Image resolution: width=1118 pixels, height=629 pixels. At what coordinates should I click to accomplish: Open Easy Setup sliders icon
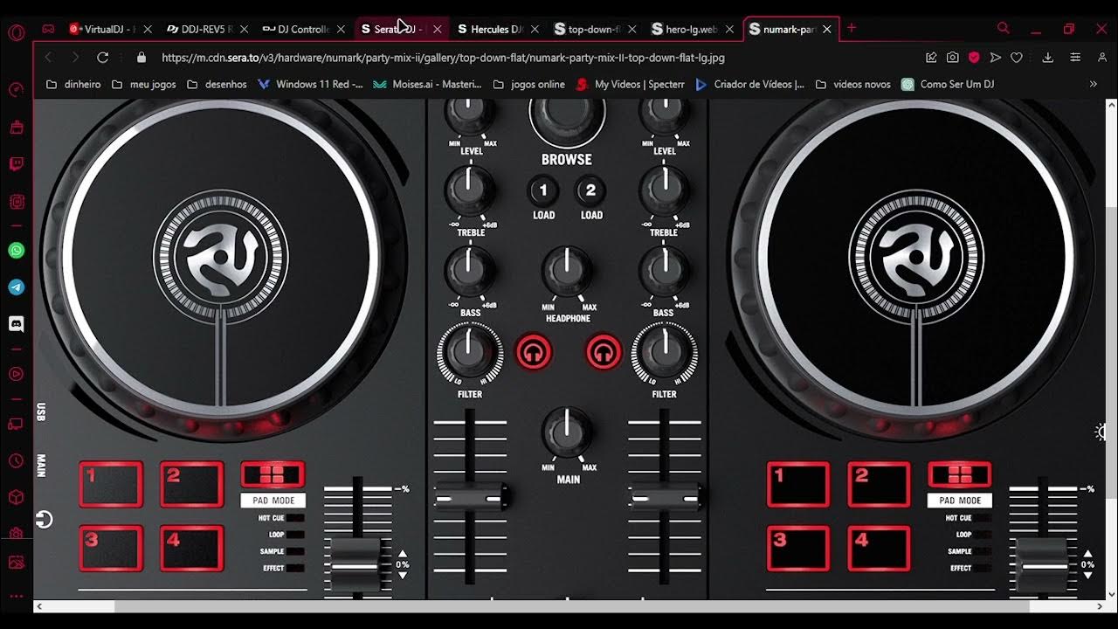point(1075,58)
